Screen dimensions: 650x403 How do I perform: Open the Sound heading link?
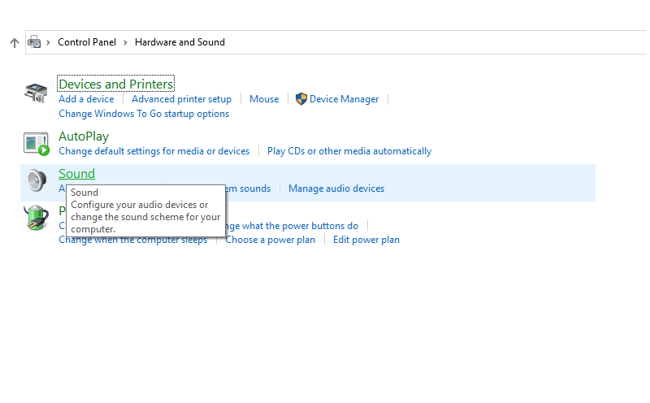[x=76, y=173]
